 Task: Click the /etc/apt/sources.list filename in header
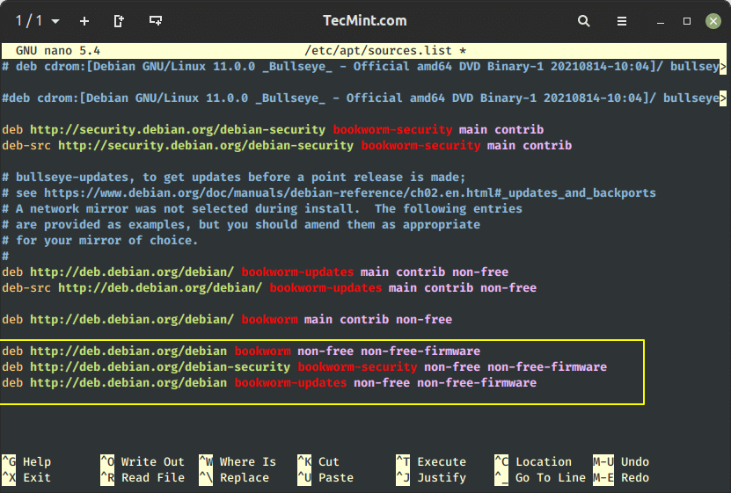point(378,51)
